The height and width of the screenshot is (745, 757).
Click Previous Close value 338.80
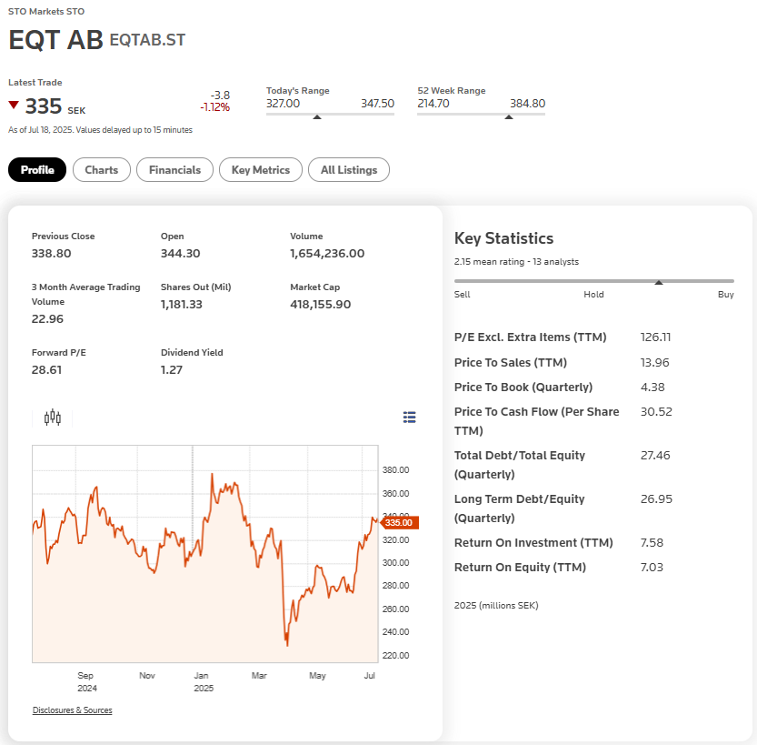pos(51,253)
